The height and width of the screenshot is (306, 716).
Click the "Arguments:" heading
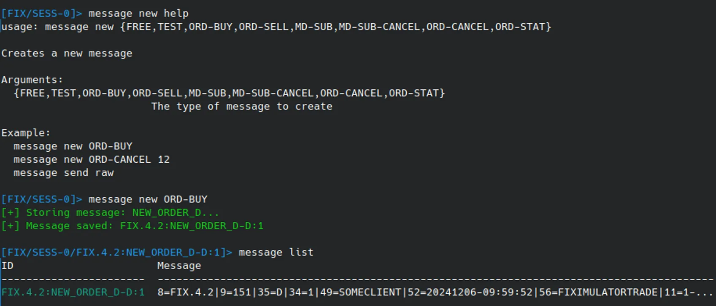point(32,80)
